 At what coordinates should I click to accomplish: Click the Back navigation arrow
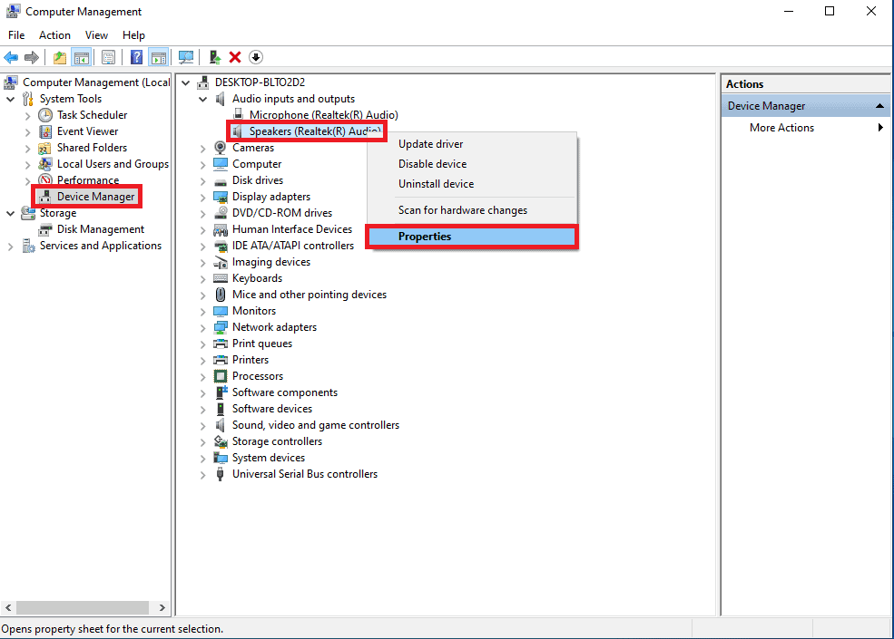tap(11, 57)
